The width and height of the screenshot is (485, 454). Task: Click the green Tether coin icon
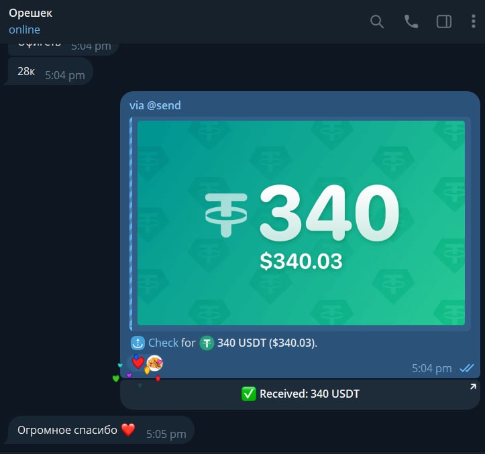207,343
